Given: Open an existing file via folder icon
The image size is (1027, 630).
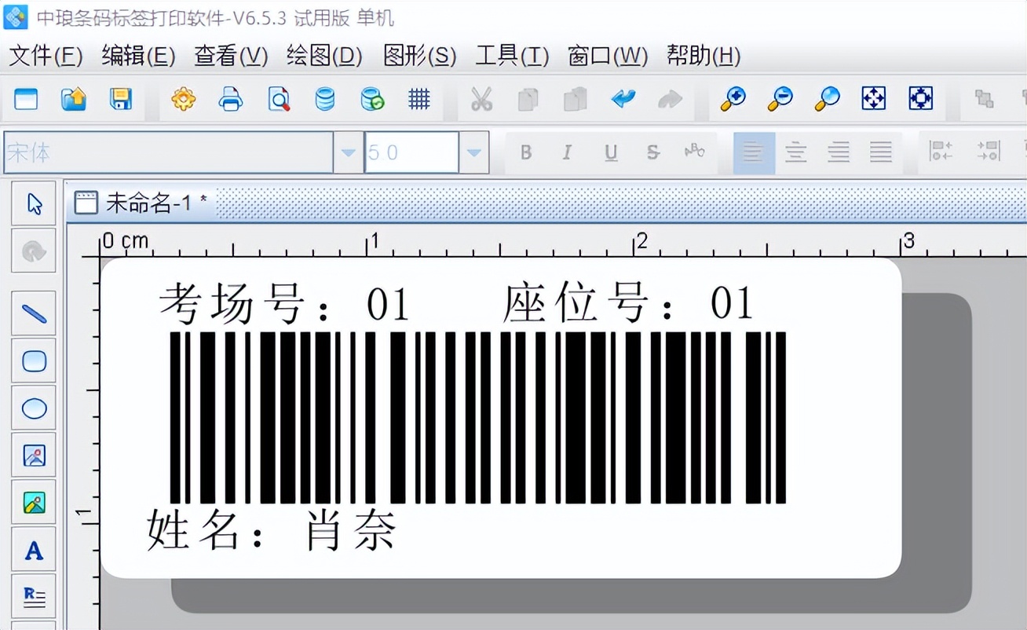Looking at the screenshot, I should click(x=73, y=99).
